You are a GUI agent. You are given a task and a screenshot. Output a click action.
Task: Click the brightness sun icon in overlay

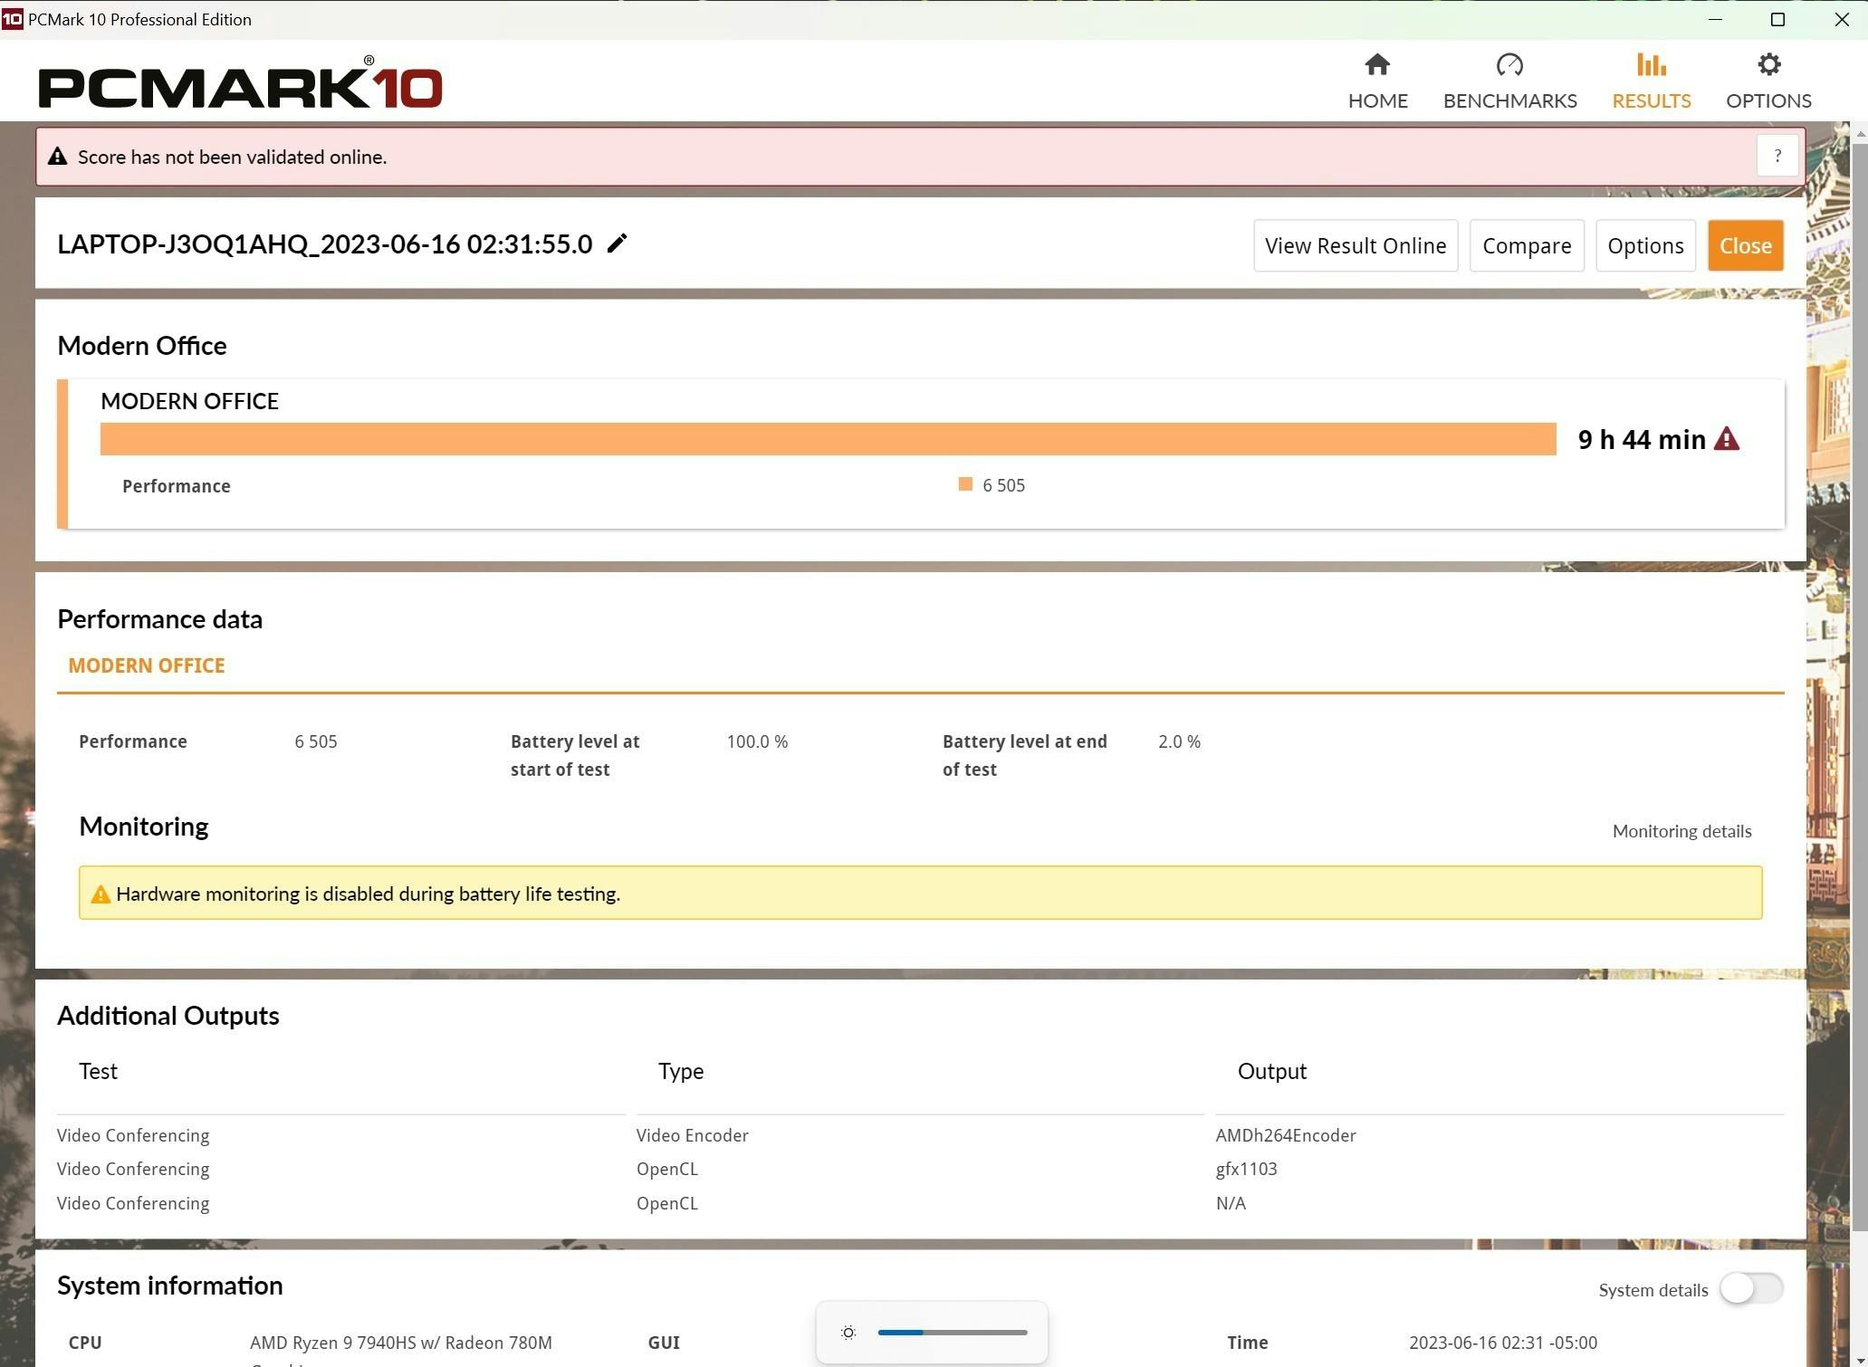click(848, 1333)
